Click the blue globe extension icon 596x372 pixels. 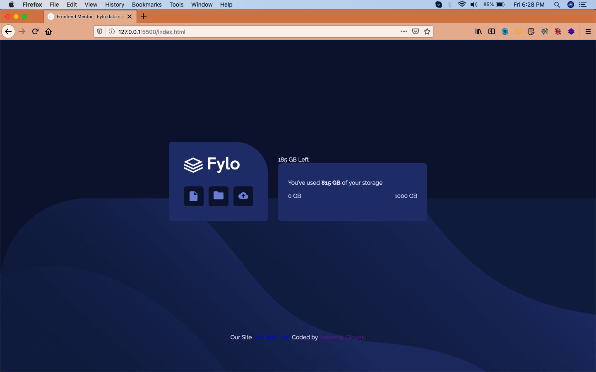[x=505, y=31]
